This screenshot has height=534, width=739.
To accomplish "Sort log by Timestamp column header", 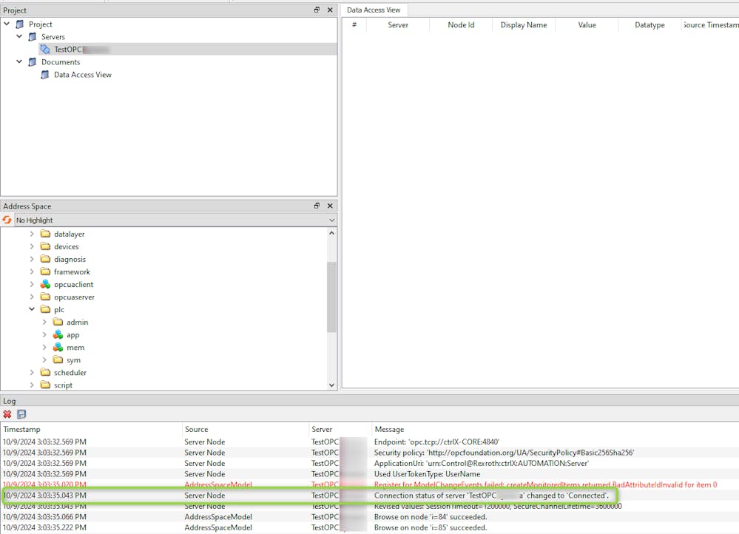I will [x=22, y=429].
